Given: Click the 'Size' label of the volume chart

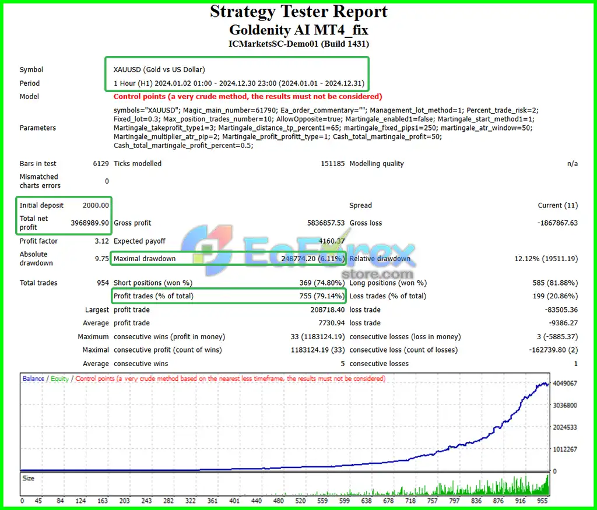Looking at the screenshot, I should tap(28, 479).
